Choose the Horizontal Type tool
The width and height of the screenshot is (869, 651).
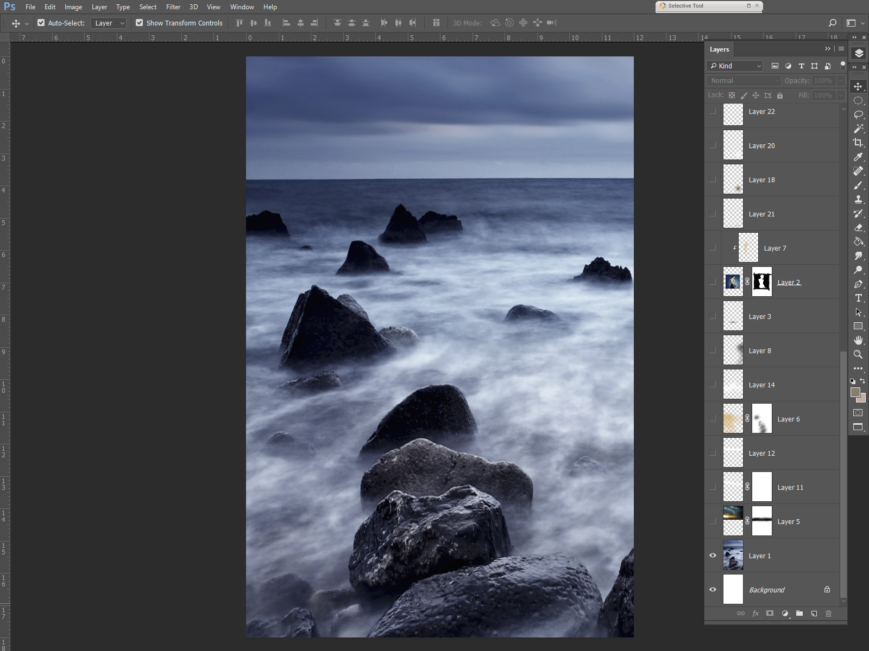click(x=858, y=298)
